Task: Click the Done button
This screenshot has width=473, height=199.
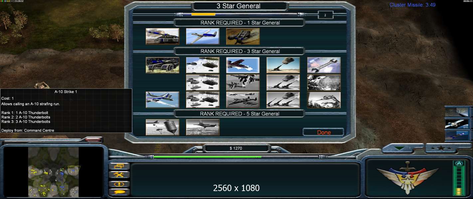Action: 323,132
